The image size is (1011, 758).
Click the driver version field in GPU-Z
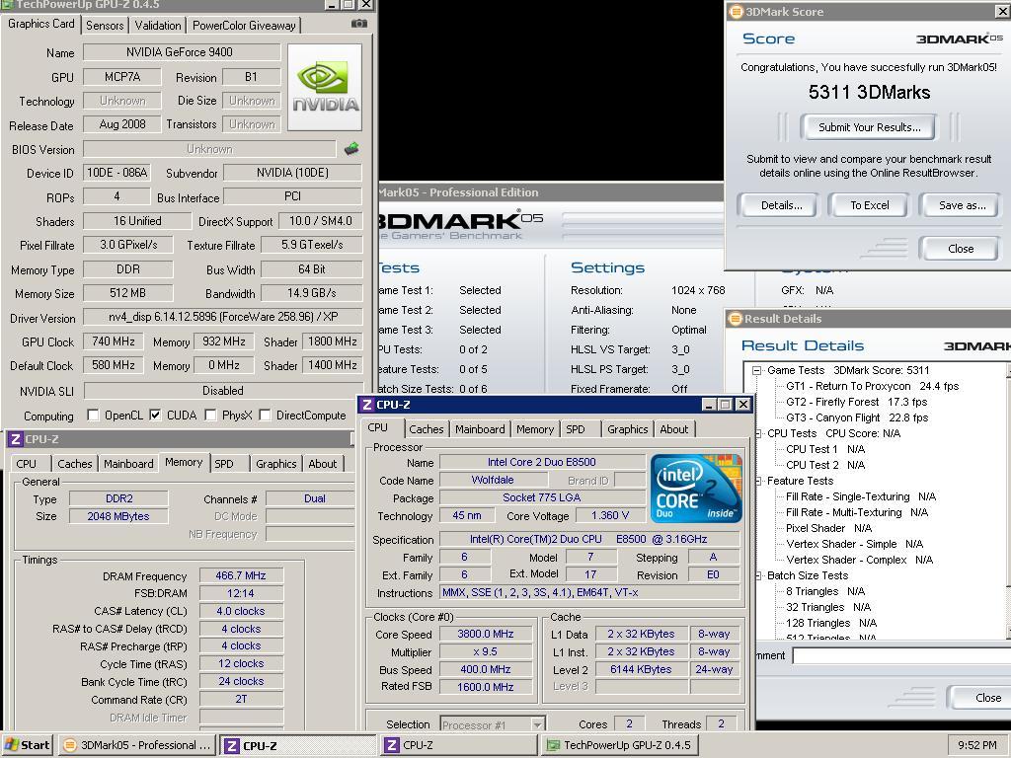[223, 317]
